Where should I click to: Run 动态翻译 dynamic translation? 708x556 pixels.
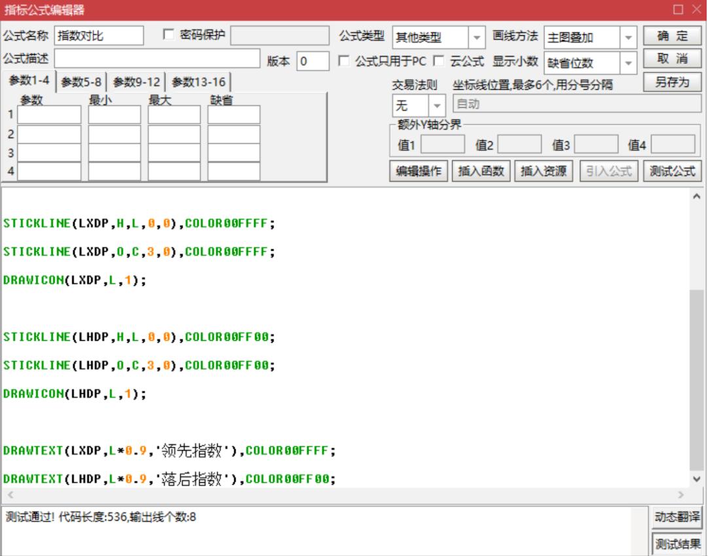pos(677,516)
